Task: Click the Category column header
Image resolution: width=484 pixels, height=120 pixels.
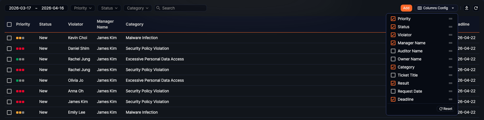Action: tap(134, 24)
